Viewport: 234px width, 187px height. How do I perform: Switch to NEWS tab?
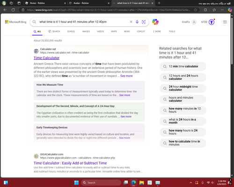[127, 31]
